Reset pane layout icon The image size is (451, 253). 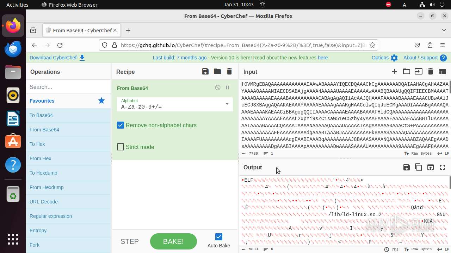coord(443,72)
